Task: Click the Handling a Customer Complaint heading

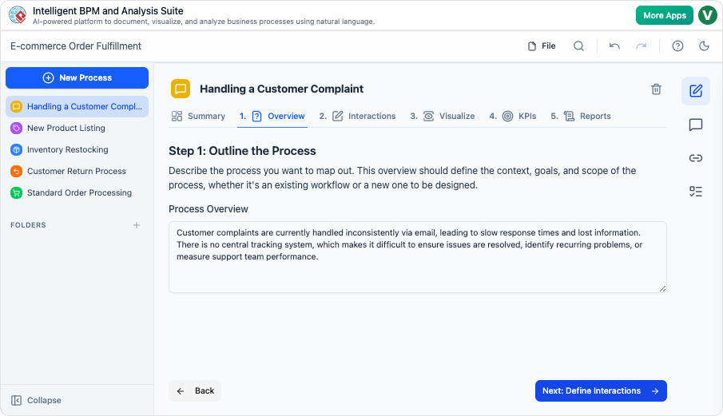Action: coord(281,89)
